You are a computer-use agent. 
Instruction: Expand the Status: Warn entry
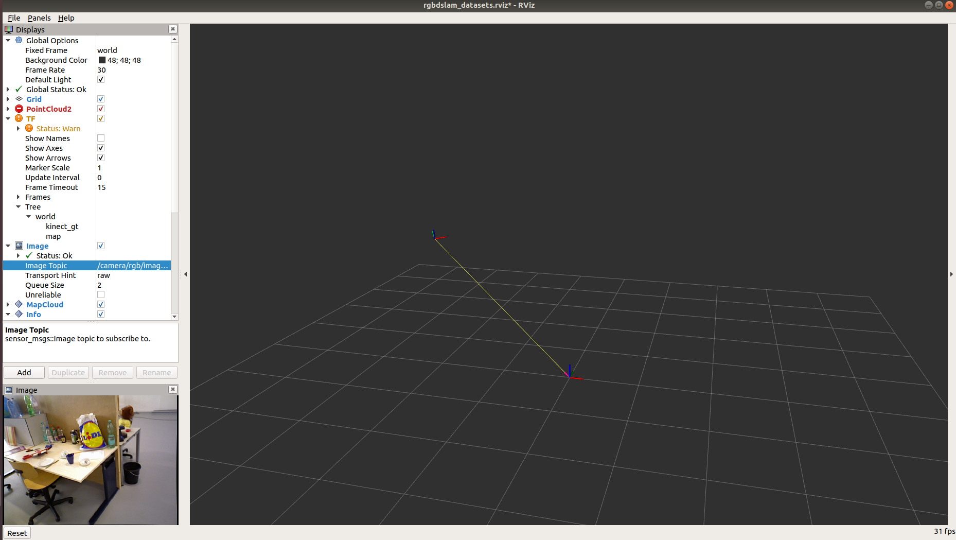pyautogui.click(x=19, y=128)
